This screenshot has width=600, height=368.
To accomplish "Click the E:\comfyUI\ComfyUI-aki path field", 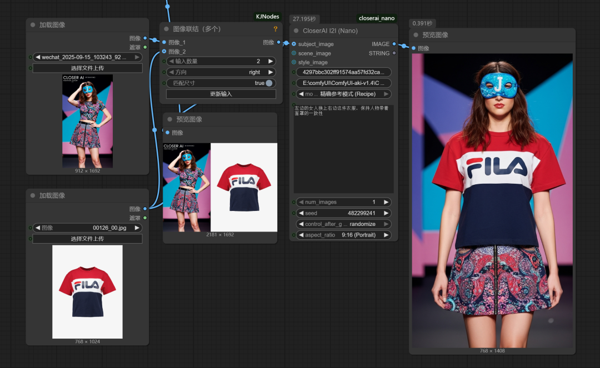I will click(x=344, y=83).
